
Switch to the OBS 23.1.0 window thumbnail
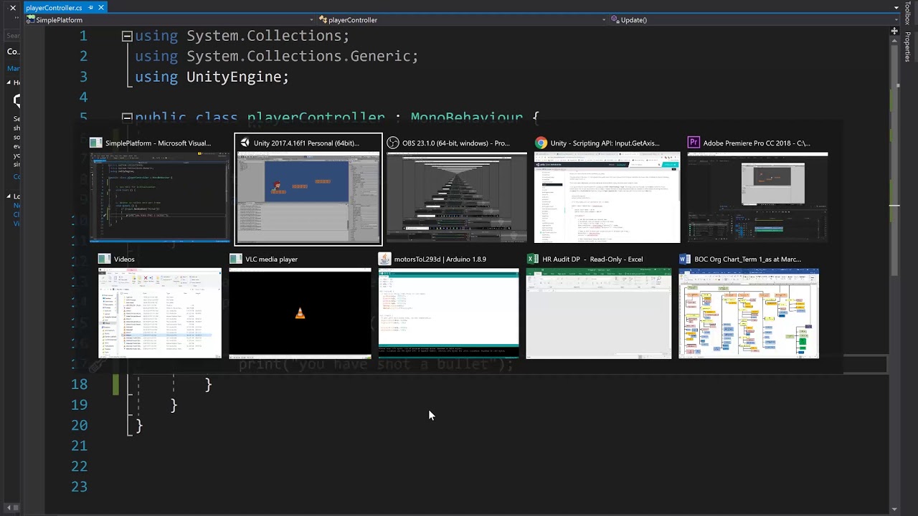click(x=457, y=198)
